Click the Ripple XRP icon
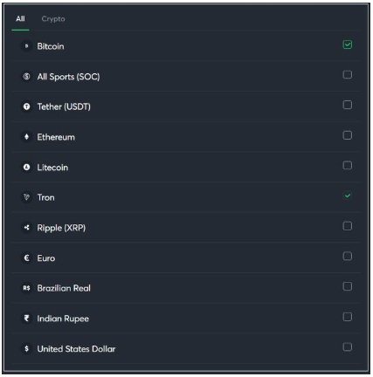This screenshot has height=377, width=373. [x=26, y=228]
